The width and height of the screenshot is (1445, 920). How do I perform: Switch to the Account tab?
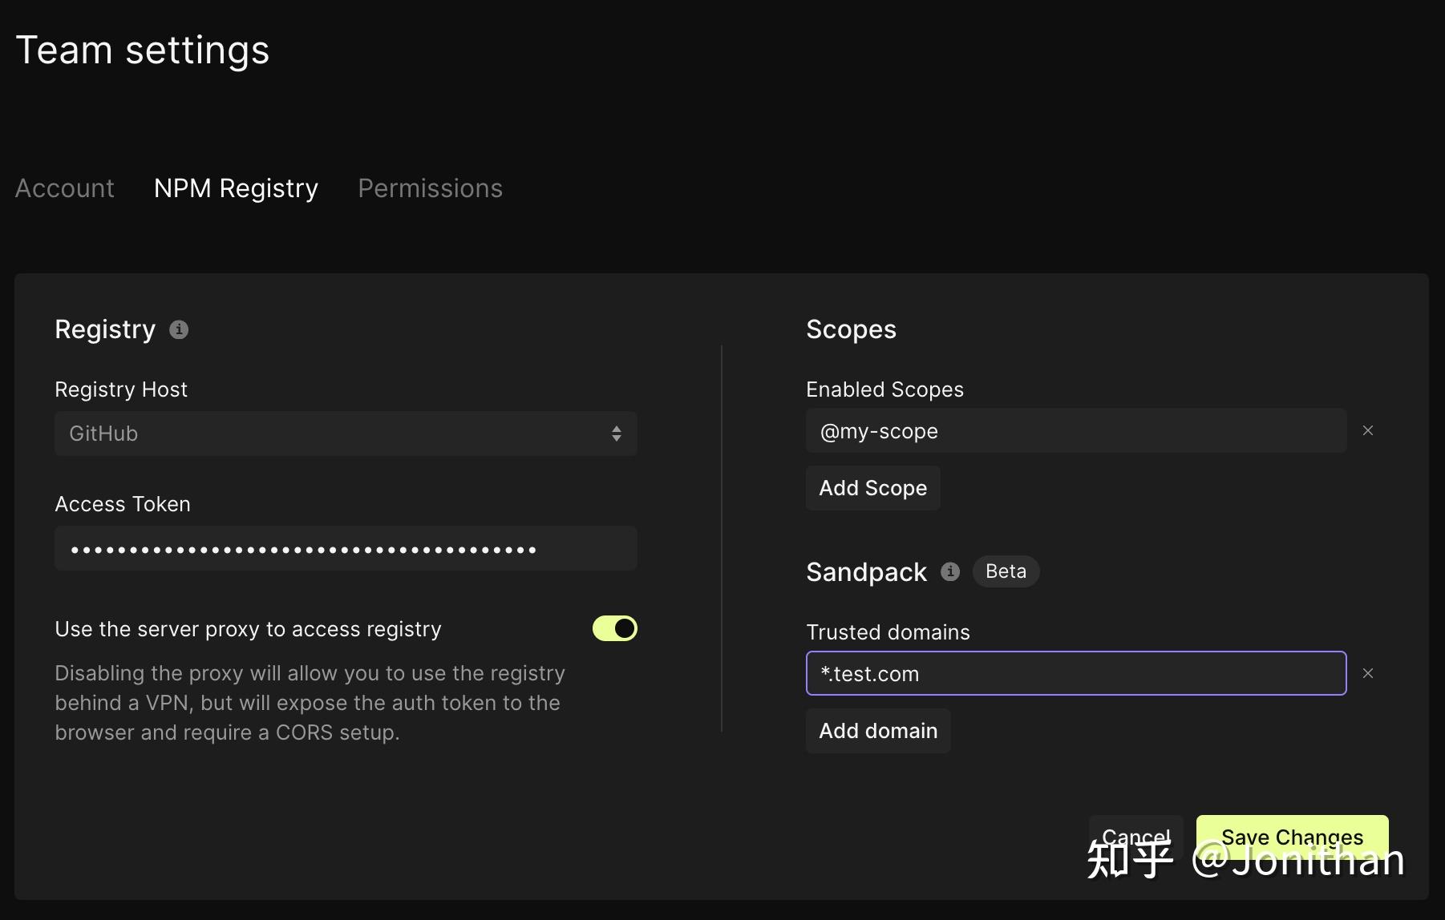coord(65,188)
